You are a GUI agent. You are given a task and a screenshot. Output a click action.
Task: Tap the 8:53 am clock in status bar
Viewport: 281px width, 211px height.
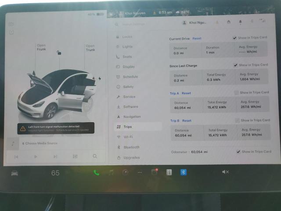point(165,12)
